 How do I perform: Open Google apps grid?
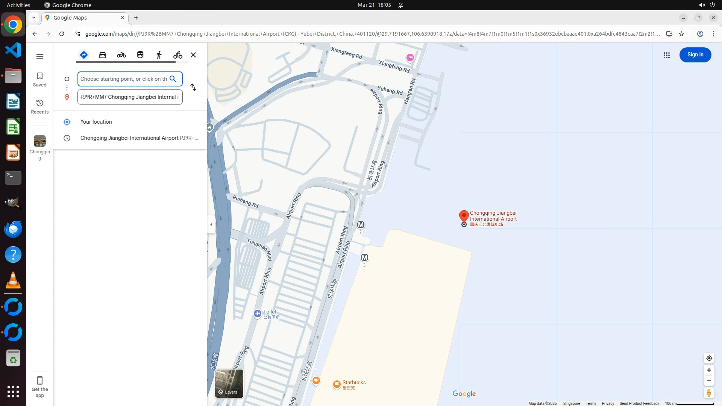click(666, 55)
